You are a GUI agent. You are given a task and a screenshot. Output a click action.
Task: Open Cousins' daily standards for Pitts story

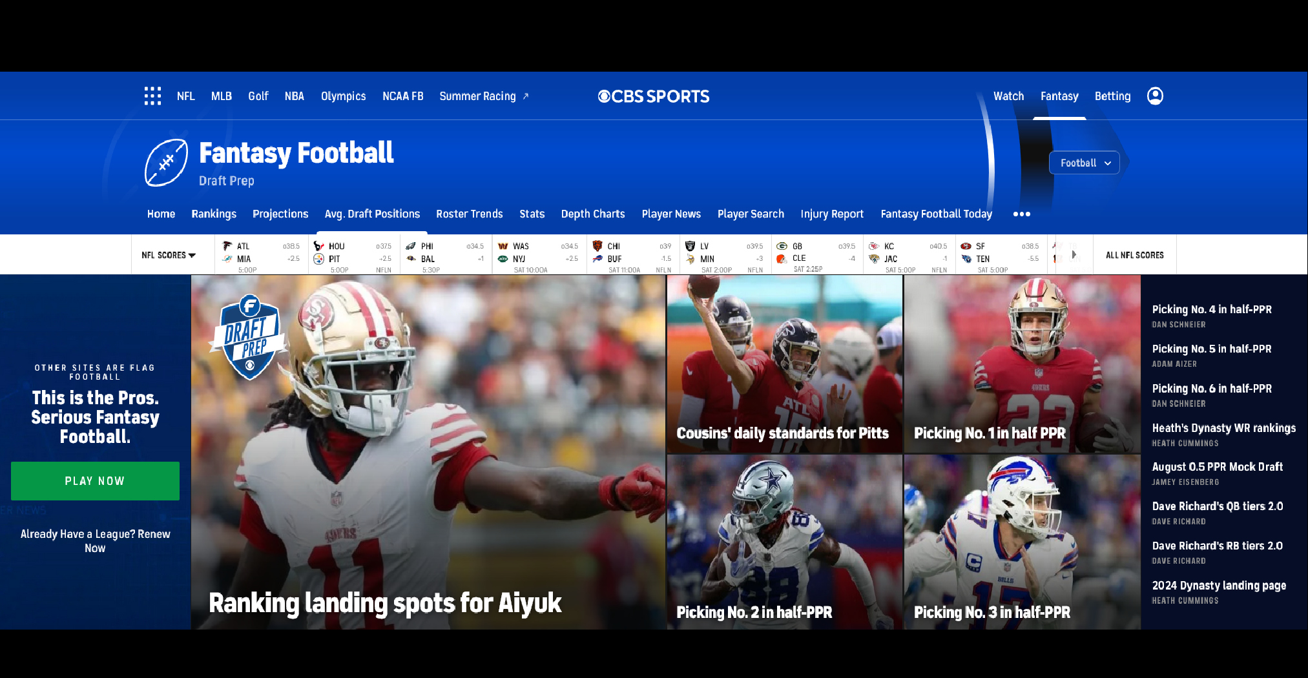pos(782,433)
